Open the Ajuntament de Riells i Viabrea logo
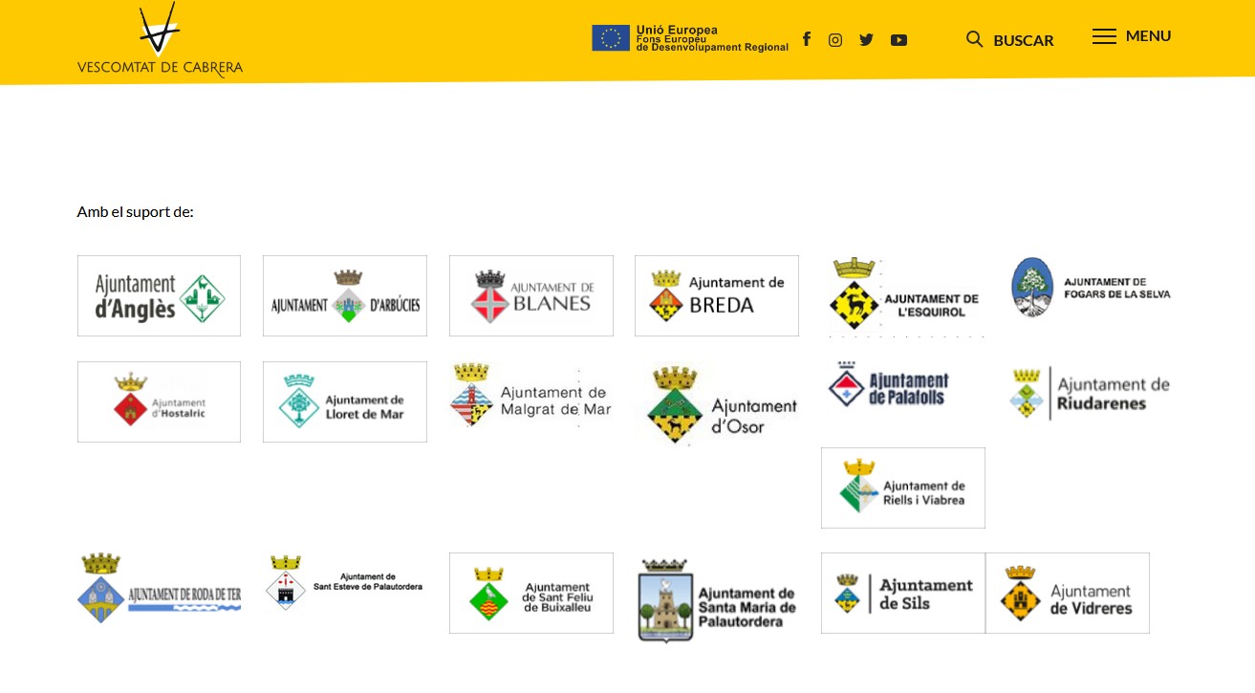This screenshot has width=1255, height=693. [903, 488]
